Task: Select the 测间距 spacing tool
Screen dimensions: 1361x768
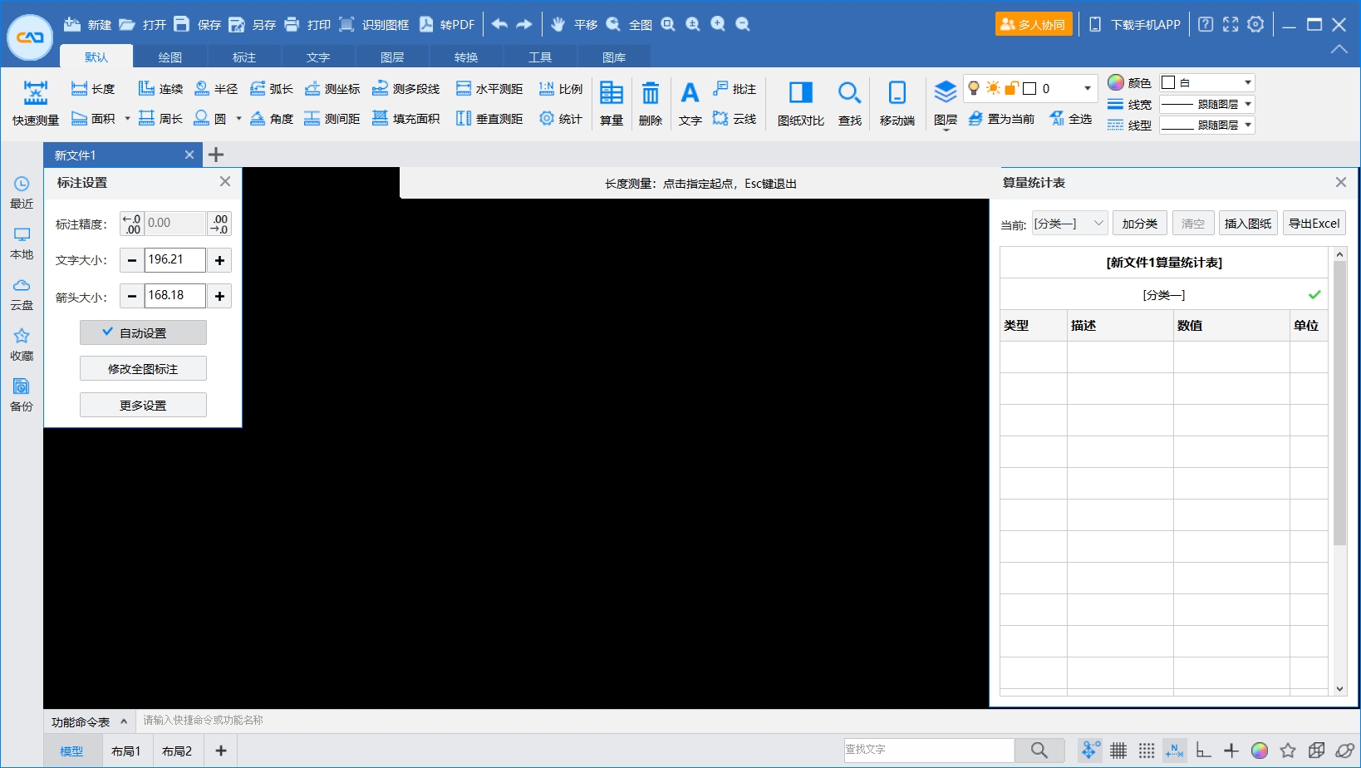Action: tap(332, 119)
